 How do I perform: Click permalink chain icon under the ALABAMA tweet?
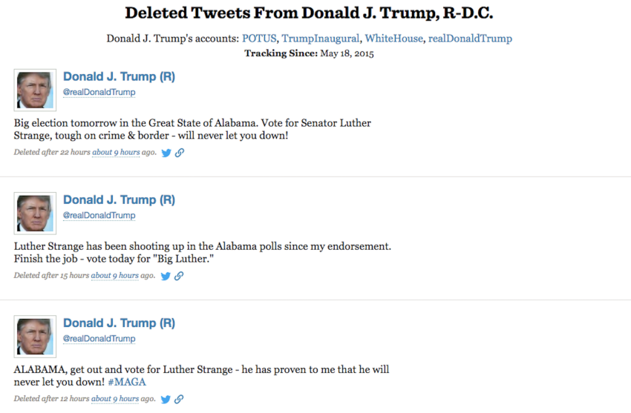[x=179, y=399]
